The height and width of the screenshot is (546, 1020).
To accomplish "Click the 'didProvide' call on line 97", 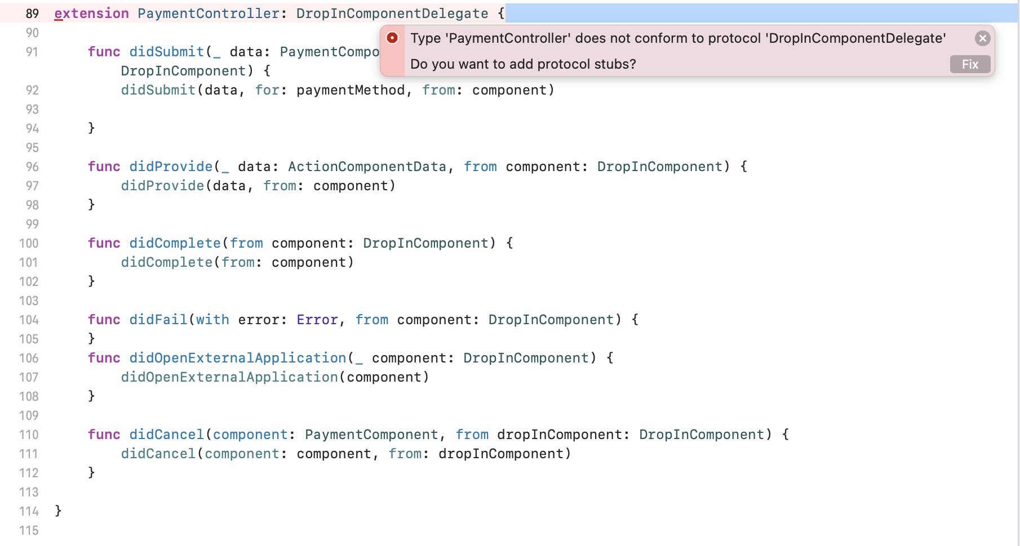I will point(163,186).
